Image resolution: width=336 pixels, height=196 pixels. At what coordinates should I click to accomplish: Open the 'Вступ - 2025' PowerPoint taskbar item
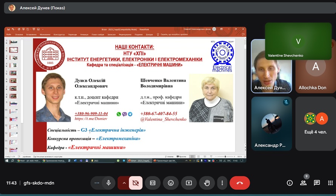coord(139,161)
